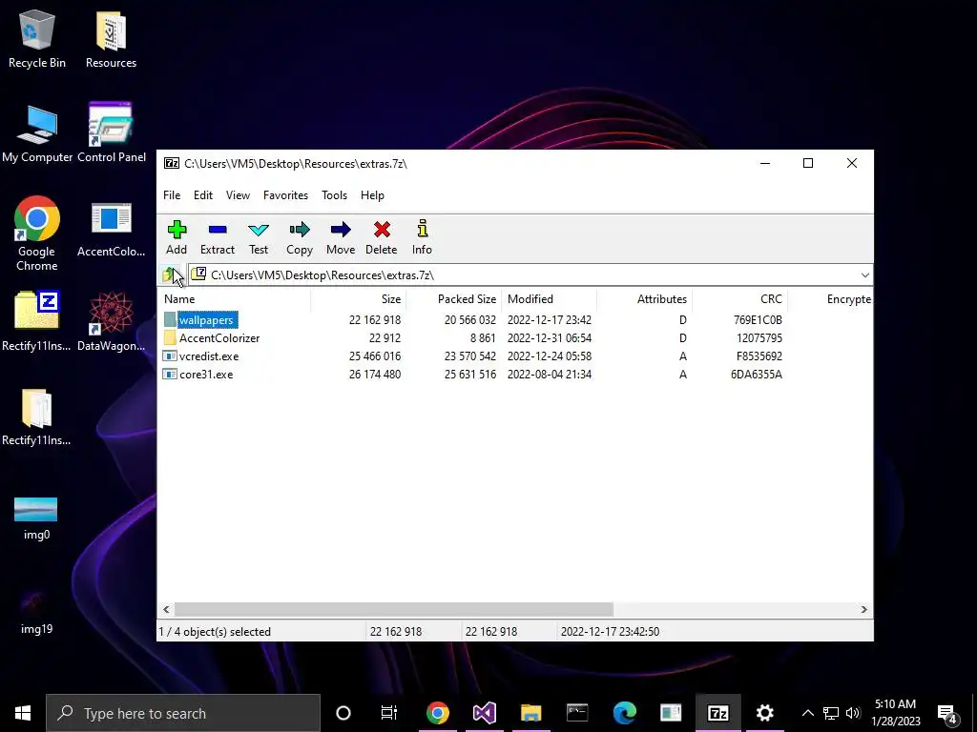Click the size value 25 466 016
This screenshot has width=977, height=732.
[375, 356]
